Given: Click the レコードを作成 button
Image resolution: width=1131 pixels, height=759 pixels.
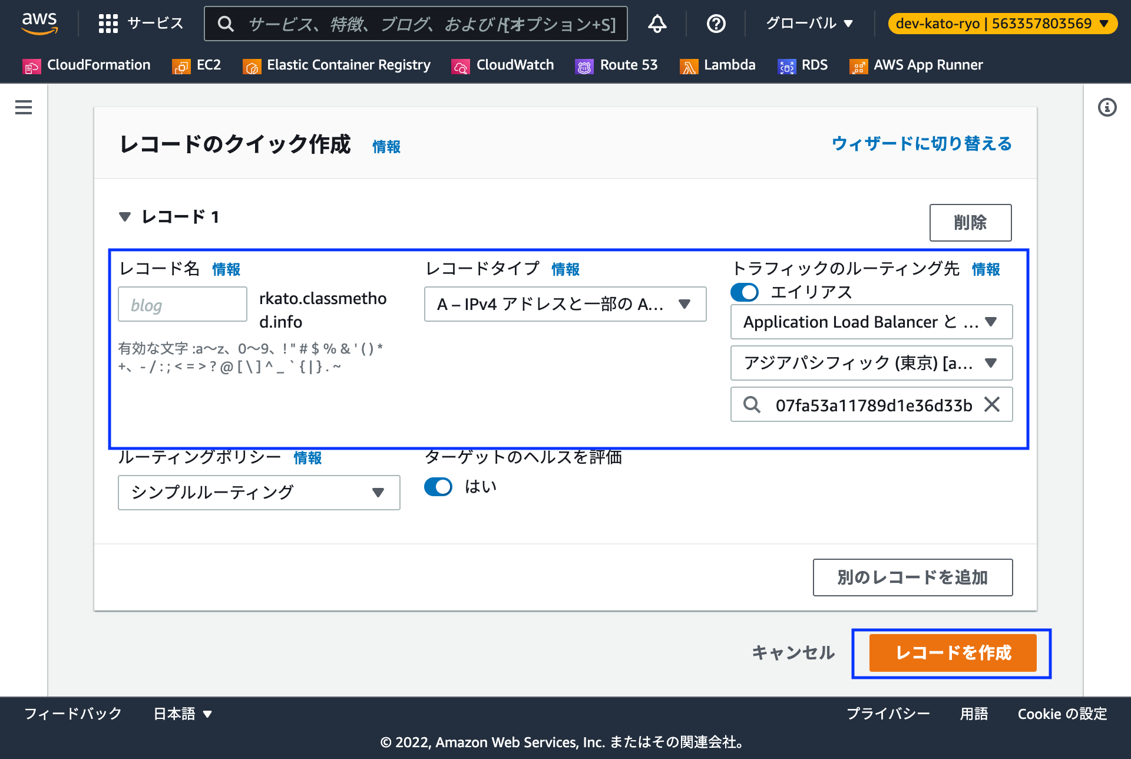Looking at the screenshot, I should [x=952, y=653].
